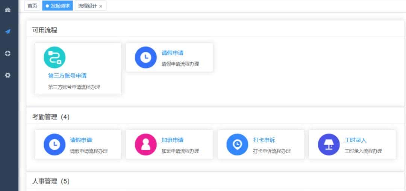Open the gear settings sidebar icon
This screenshot has height=191, width=406.
coord(8,75)
